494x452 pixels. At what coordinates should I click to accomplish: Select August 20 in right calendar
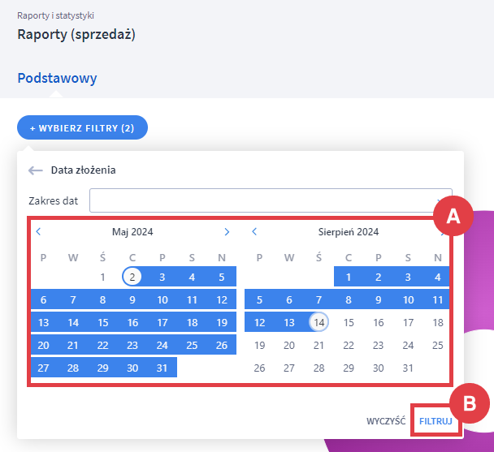[x=288, y=345]
